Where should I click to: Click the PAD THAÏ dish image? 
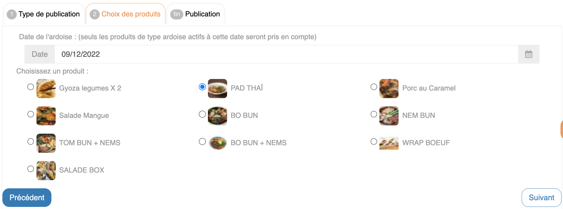[217, 88]
